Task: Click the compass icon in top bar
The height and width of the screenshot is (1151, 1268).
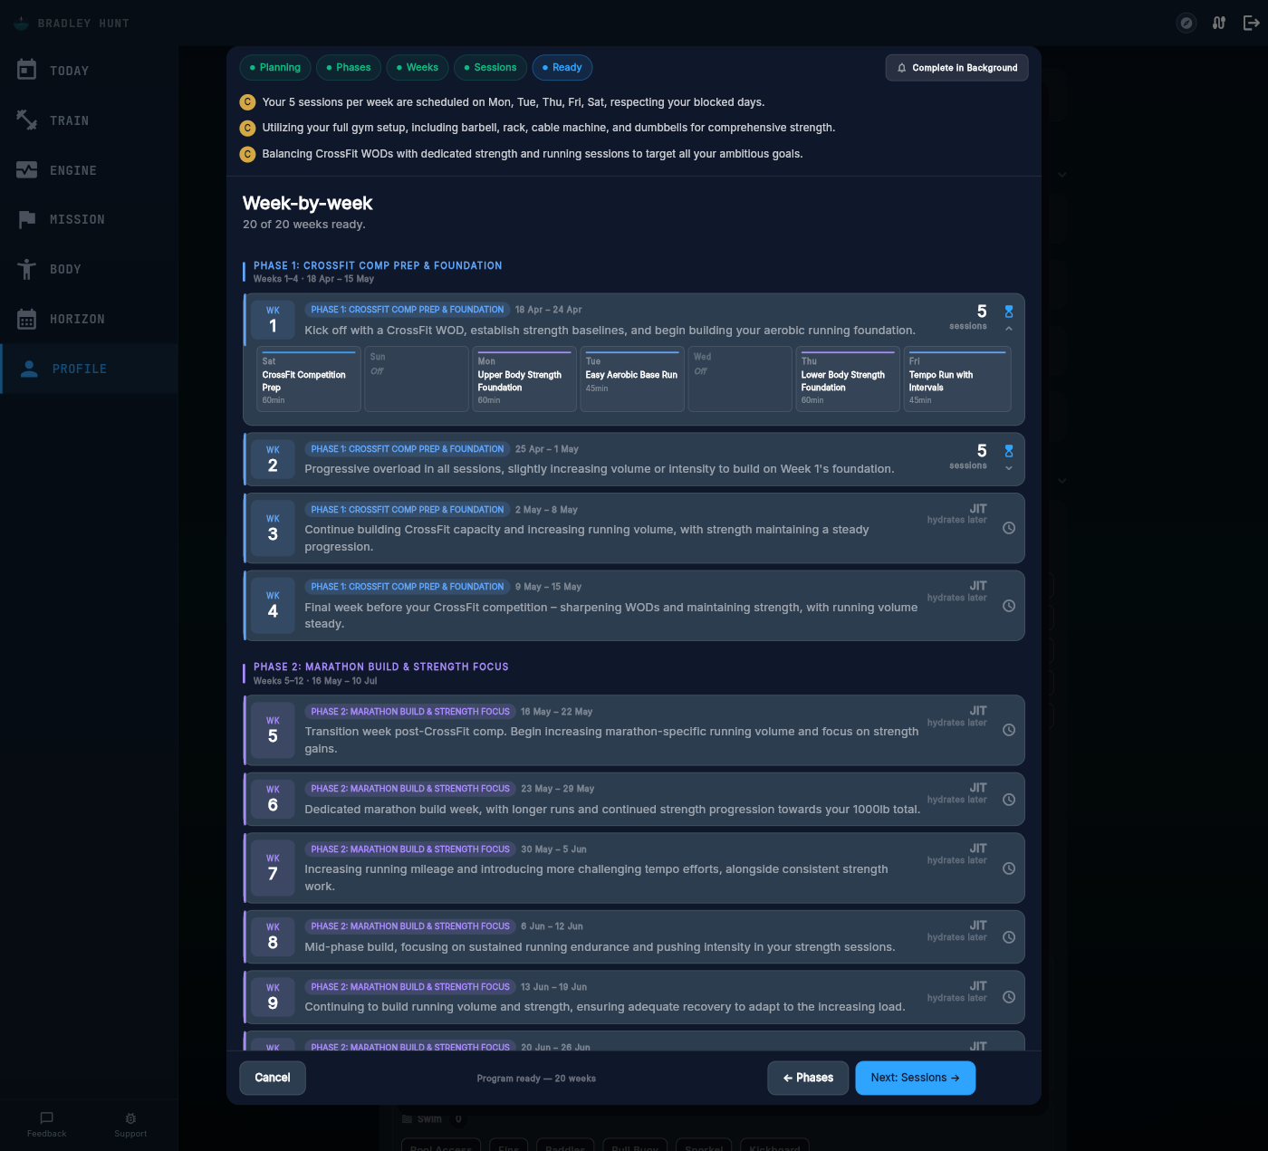Action: pyautogui.click(x=1186, y=23)
